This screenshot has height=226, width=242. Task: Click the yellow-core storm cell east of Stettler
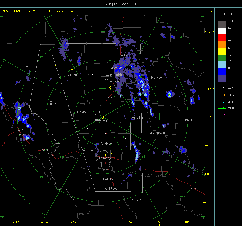[169, 95]
